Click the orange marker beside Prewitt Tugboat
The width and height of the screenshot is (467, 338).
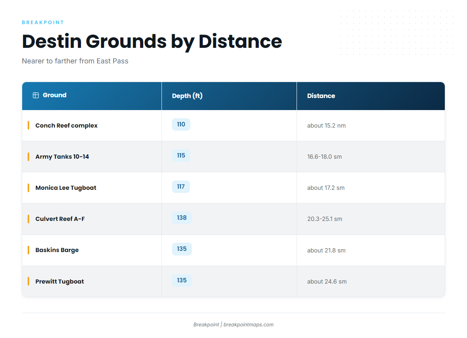28,281
